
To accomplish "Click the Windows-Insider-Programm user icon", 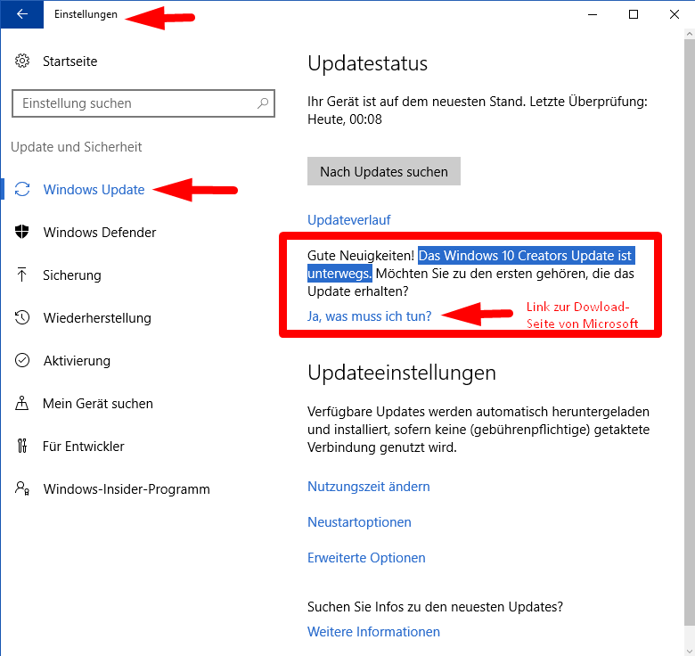I will coord(22,488).
